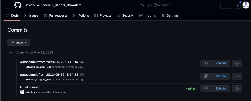251x101 pixels.
Task: Switch to the Issues tab
Action: click(31, 15)
